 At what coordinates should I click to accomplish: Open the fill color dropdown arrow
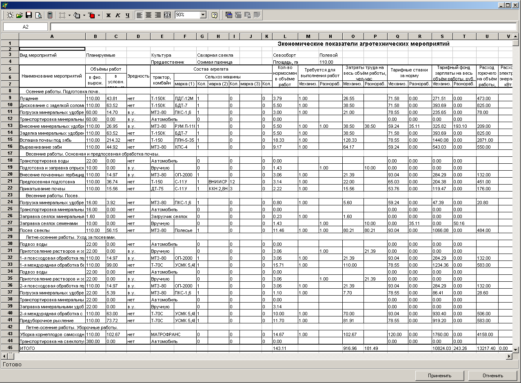pos(84,15)
